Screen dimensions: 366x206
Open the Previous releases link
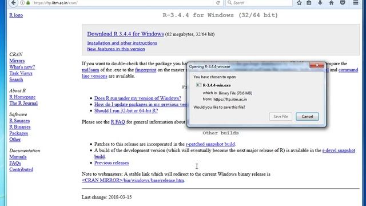pyautogui.click(x=112, y=163)
